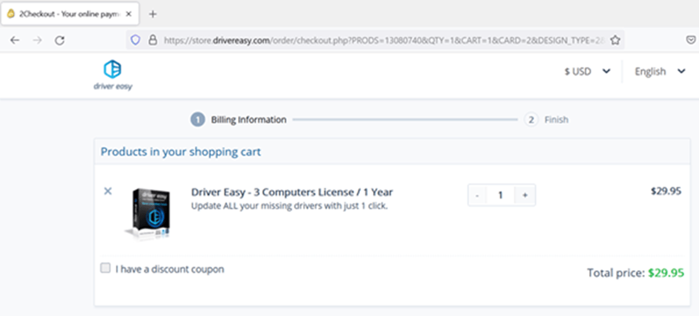The image size is (699, 316).
Task: Go back with the browser back arrow
Action: coord(15,40)
